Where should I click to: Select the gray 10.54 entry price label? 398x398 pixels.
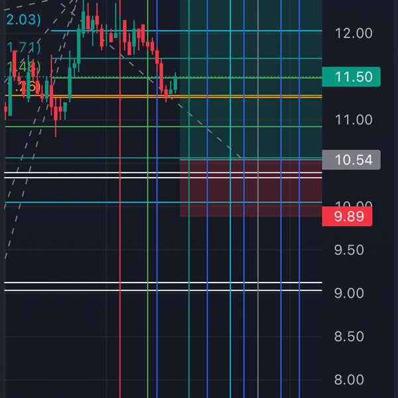(x=351, y=160)
